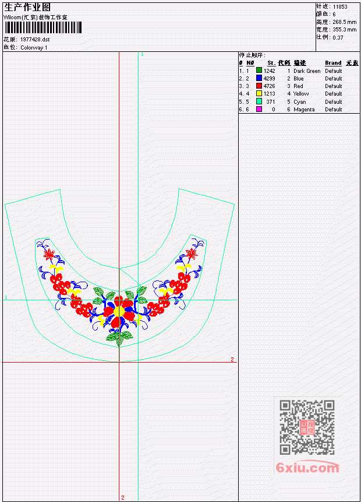Click the green guide marker 1 at top
This screenshot has height=502, width=361.
pyautogui.click(x=142, y=55)
